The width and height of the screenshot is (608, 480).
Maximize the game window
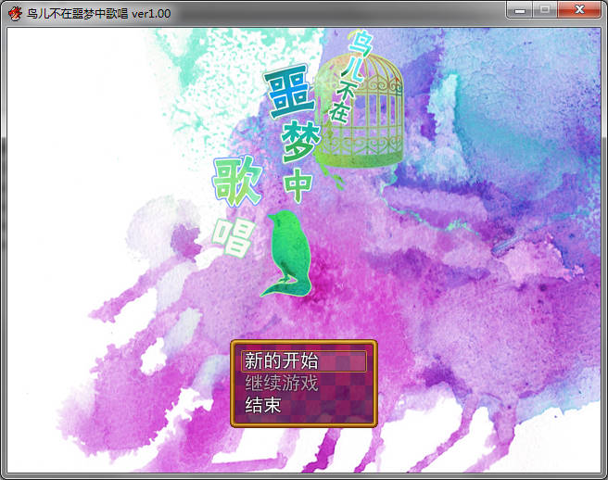pos(545,10)
